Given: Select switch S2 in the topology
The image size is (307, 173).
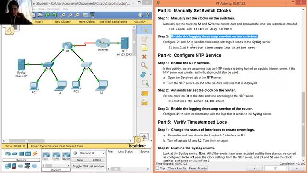Looking at the screenshot, I should point(86,64).
